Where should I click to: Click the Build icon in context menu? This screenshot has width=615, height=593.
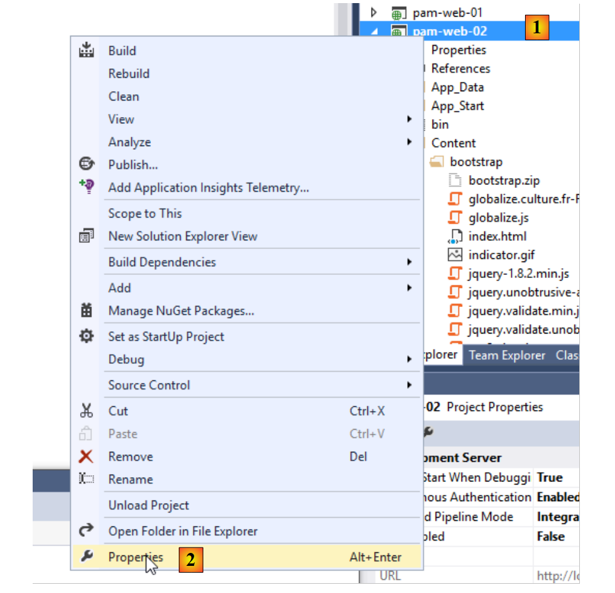(x=87, y=51)
